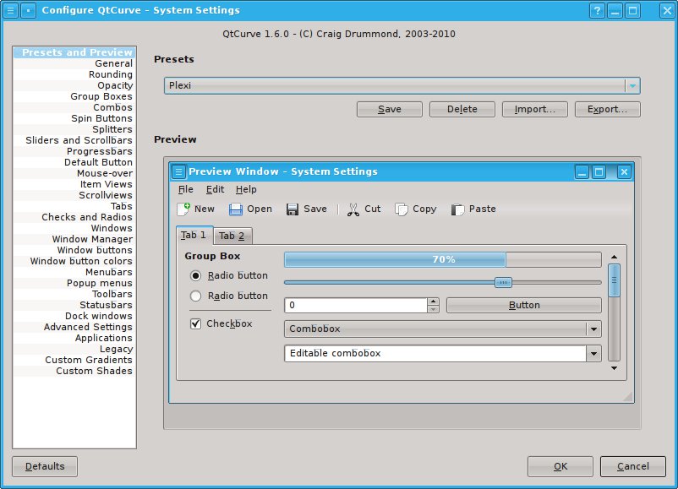
Task: Confirm with the OK button
Action: [560, 466]
